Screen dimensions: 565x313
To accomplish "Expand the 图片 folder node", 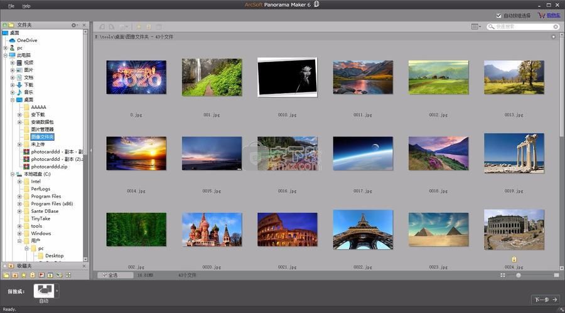I will click(13, 70).
